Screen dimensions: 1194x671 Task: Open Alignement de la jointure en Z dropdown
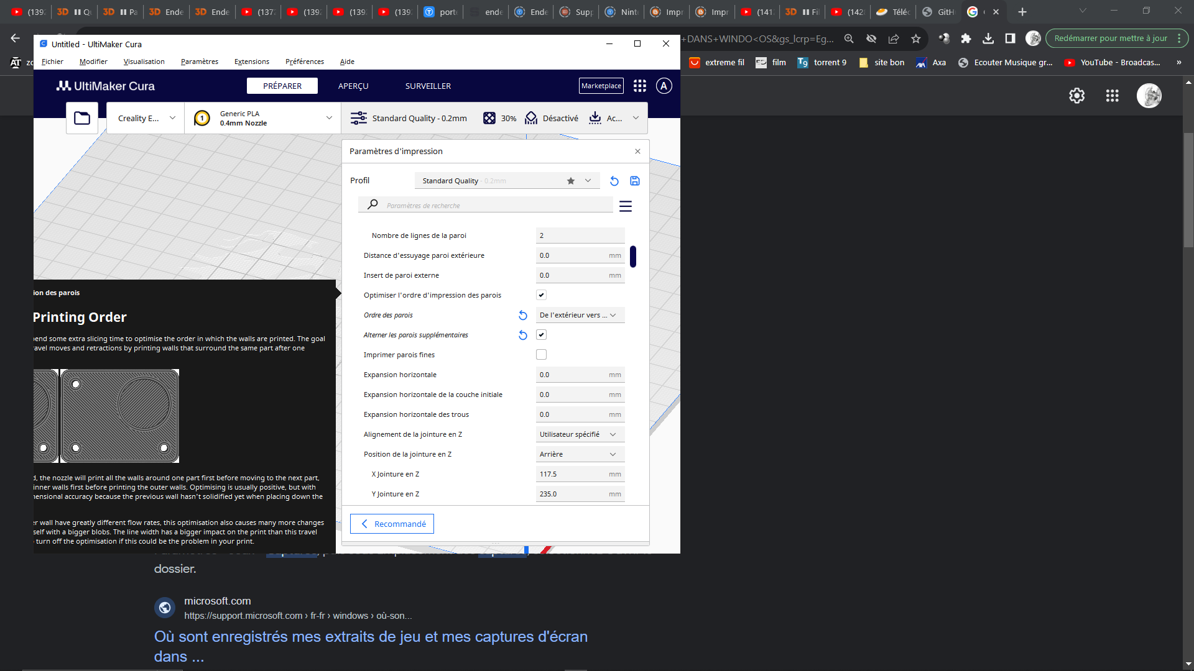pyautogui.click(x=580, y=434)
